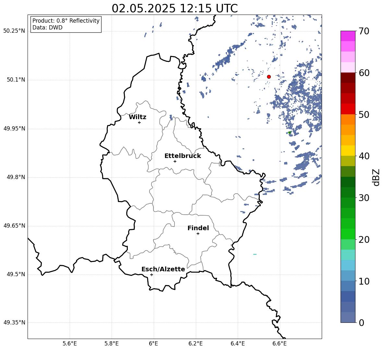Viewport: 384px width, 350px height.
Task: Click the magenta top colorbar segment
Action: pos(348,36)
